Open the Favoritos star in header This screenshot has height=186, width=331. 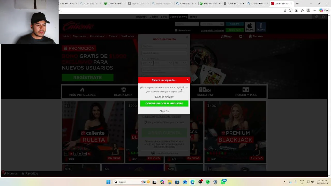click(256, 36)
